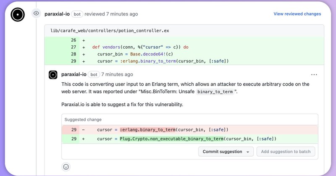Select diff line number 26

[x=73, y=40]
